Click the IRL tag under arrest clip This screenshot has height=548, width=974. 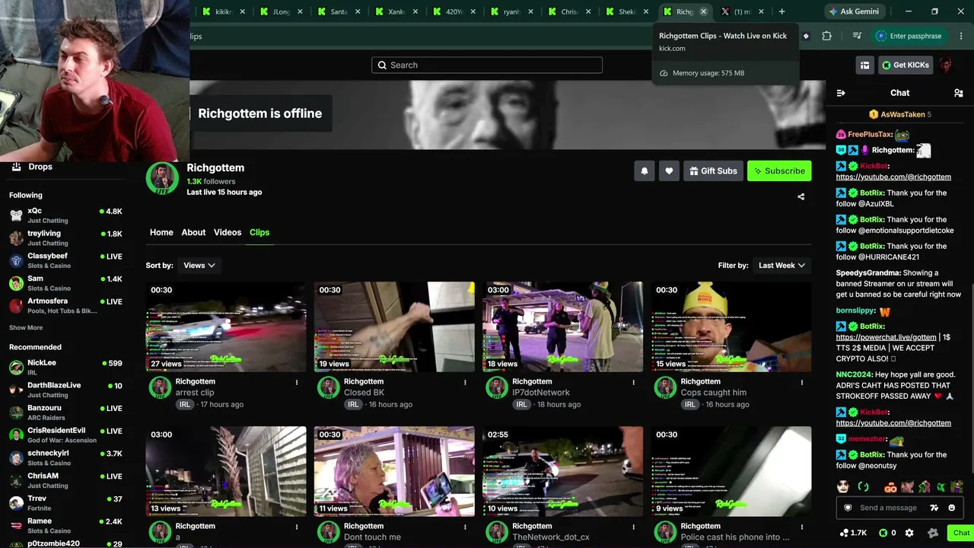point(185,405)
